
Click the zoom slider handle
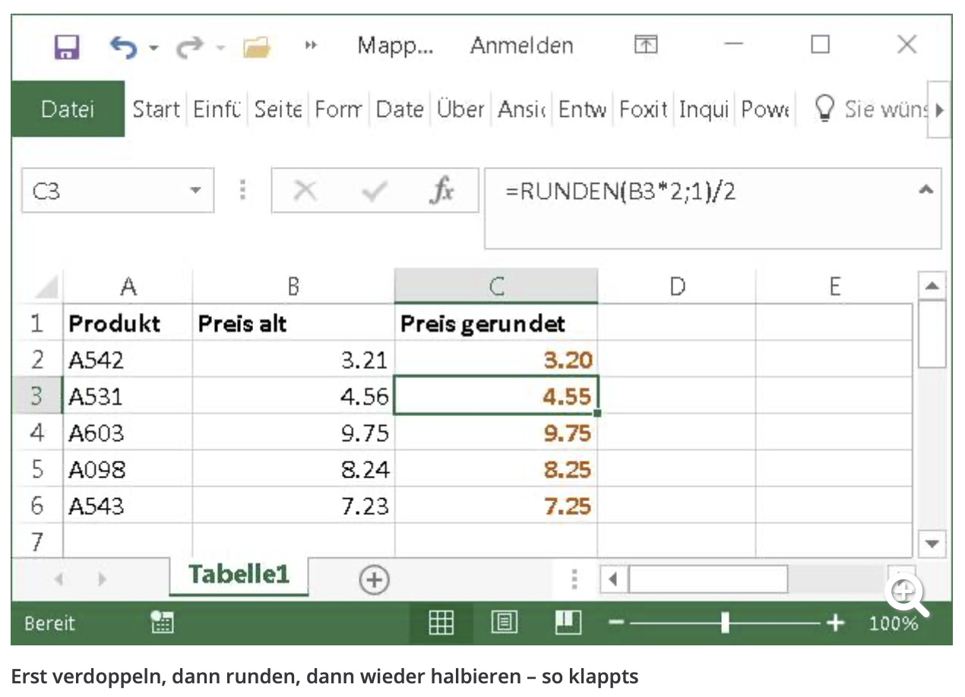[725, 623]
